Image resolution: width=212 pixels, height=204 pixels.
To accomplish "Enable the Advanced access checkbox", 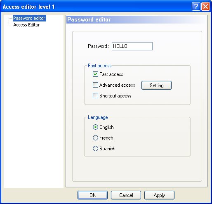I will click(x=95, y=85).
